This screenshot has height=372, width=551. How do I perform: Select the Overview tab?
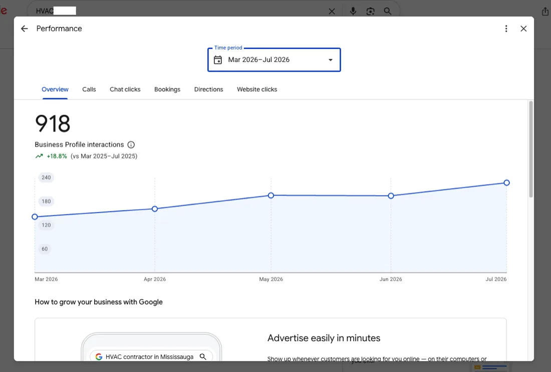tap(55, 89)
